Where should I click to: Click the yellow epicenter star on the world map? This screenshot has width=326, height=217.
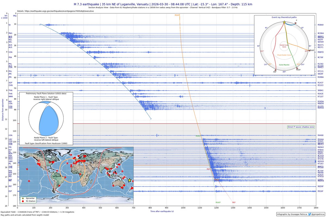(130, 180)
